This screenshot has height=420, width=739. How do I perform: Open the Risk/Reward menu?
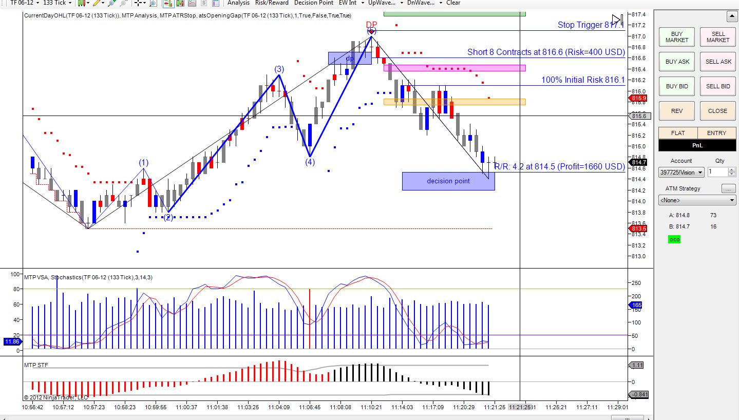point(272,3)
